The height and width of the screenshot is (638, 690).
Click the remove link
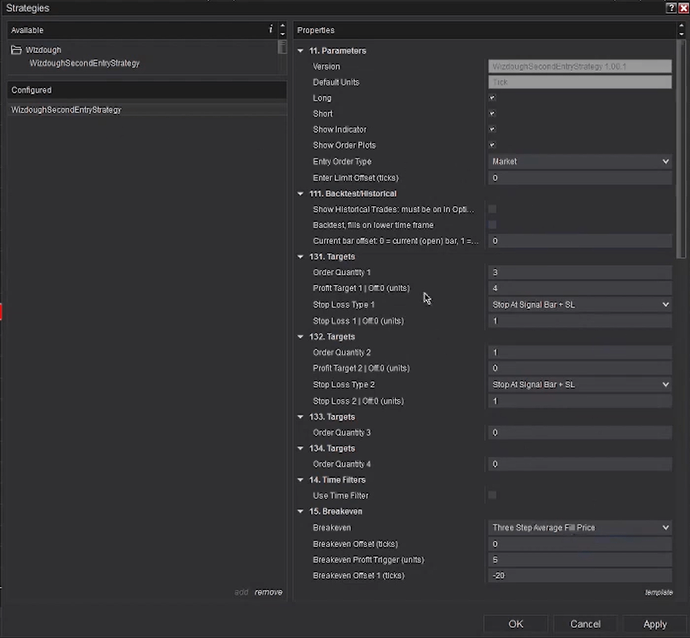[268, 592]
